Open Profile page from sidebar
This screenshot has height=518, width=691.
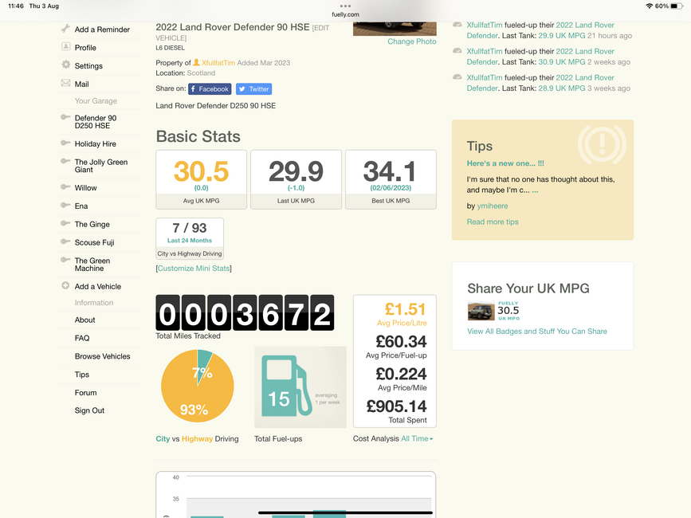[85, 48]
